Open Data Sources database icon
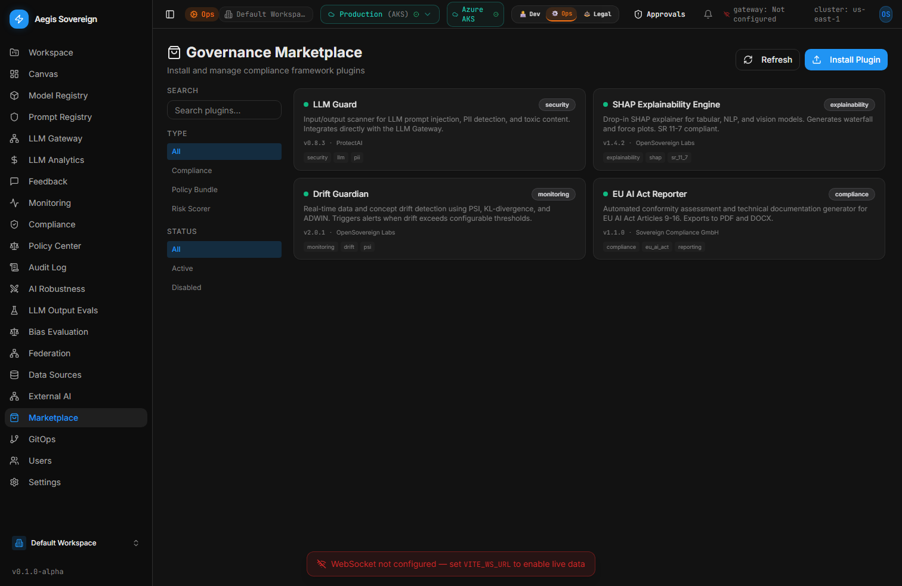Viewport: 902px width, 586px height. pyautogui.click(x=14, y=375)
